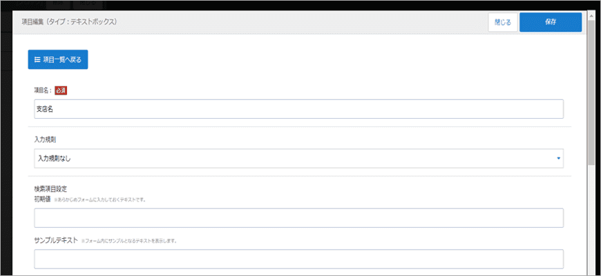The height and width of the screenshot is (276, 601).
Task: Click the blue arrow of 入力規則 dropdown
Action: [x=558, y=159]
